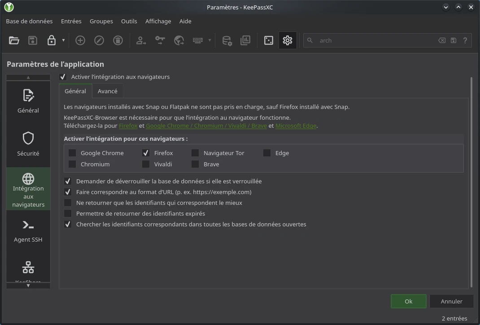Enable Navigateur Tor checkbox

[195, 153]
